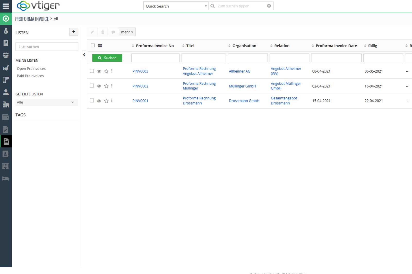The image size is (412, 274).
Task: Click the pencil edit icon in toolbar
Action: (92, 32)
